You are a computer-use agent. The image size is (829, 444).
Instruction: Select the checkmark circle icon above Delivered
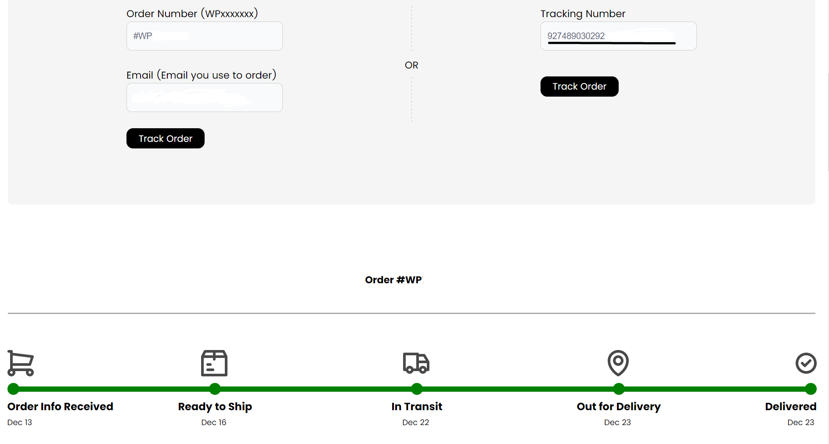coord(806,363)
